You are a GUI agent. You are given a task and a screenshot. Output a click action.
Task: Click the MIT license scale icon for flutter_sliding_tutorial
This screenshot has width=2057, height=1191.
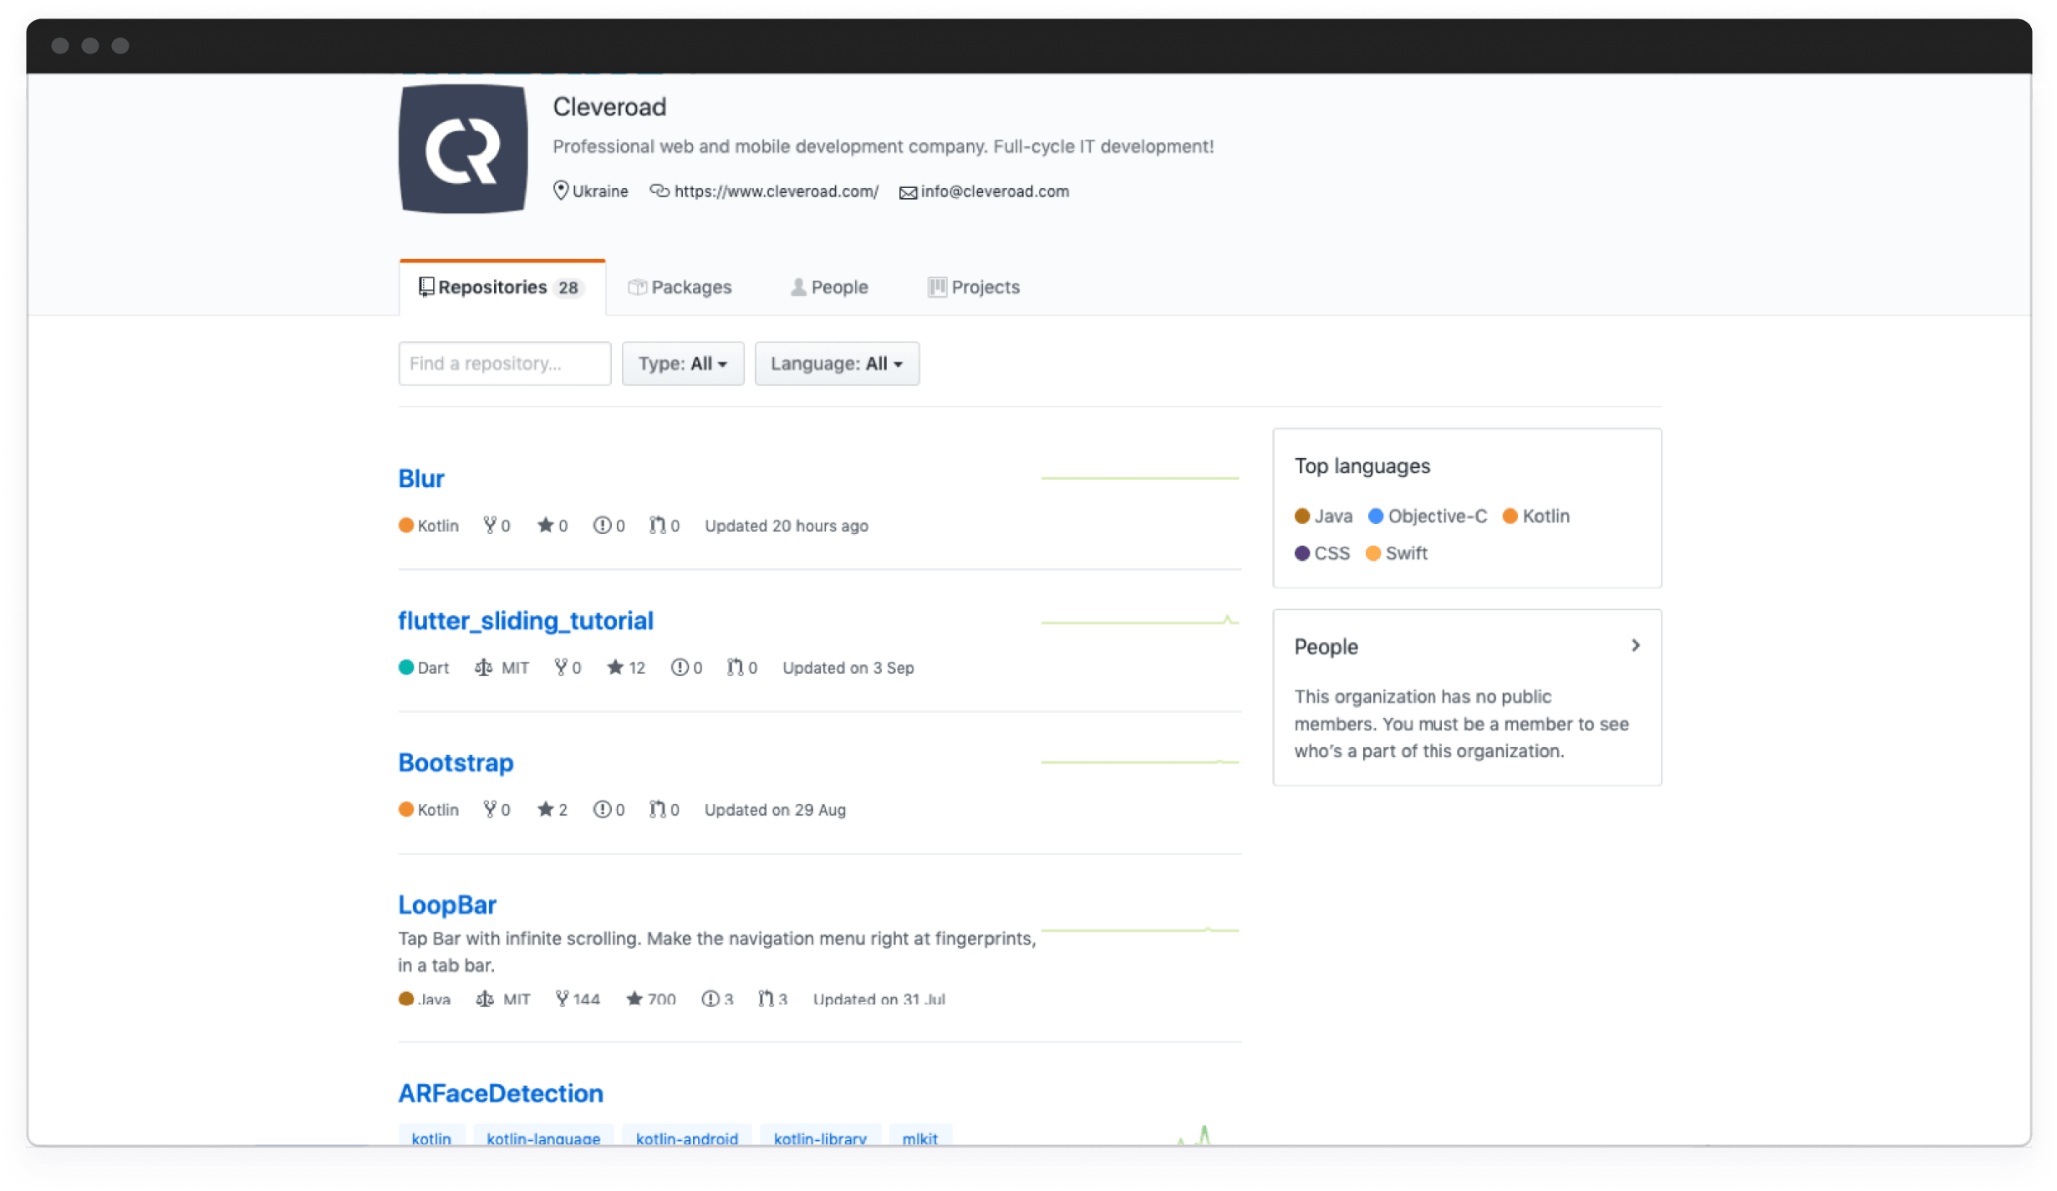pyautogui.click(x=484, y=667)
